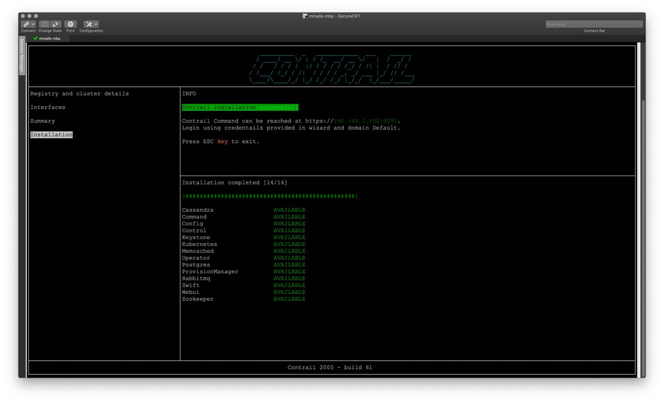Click the Print printer icon
This screenshot has height=402, width=664.
click(x=70, y=24)
